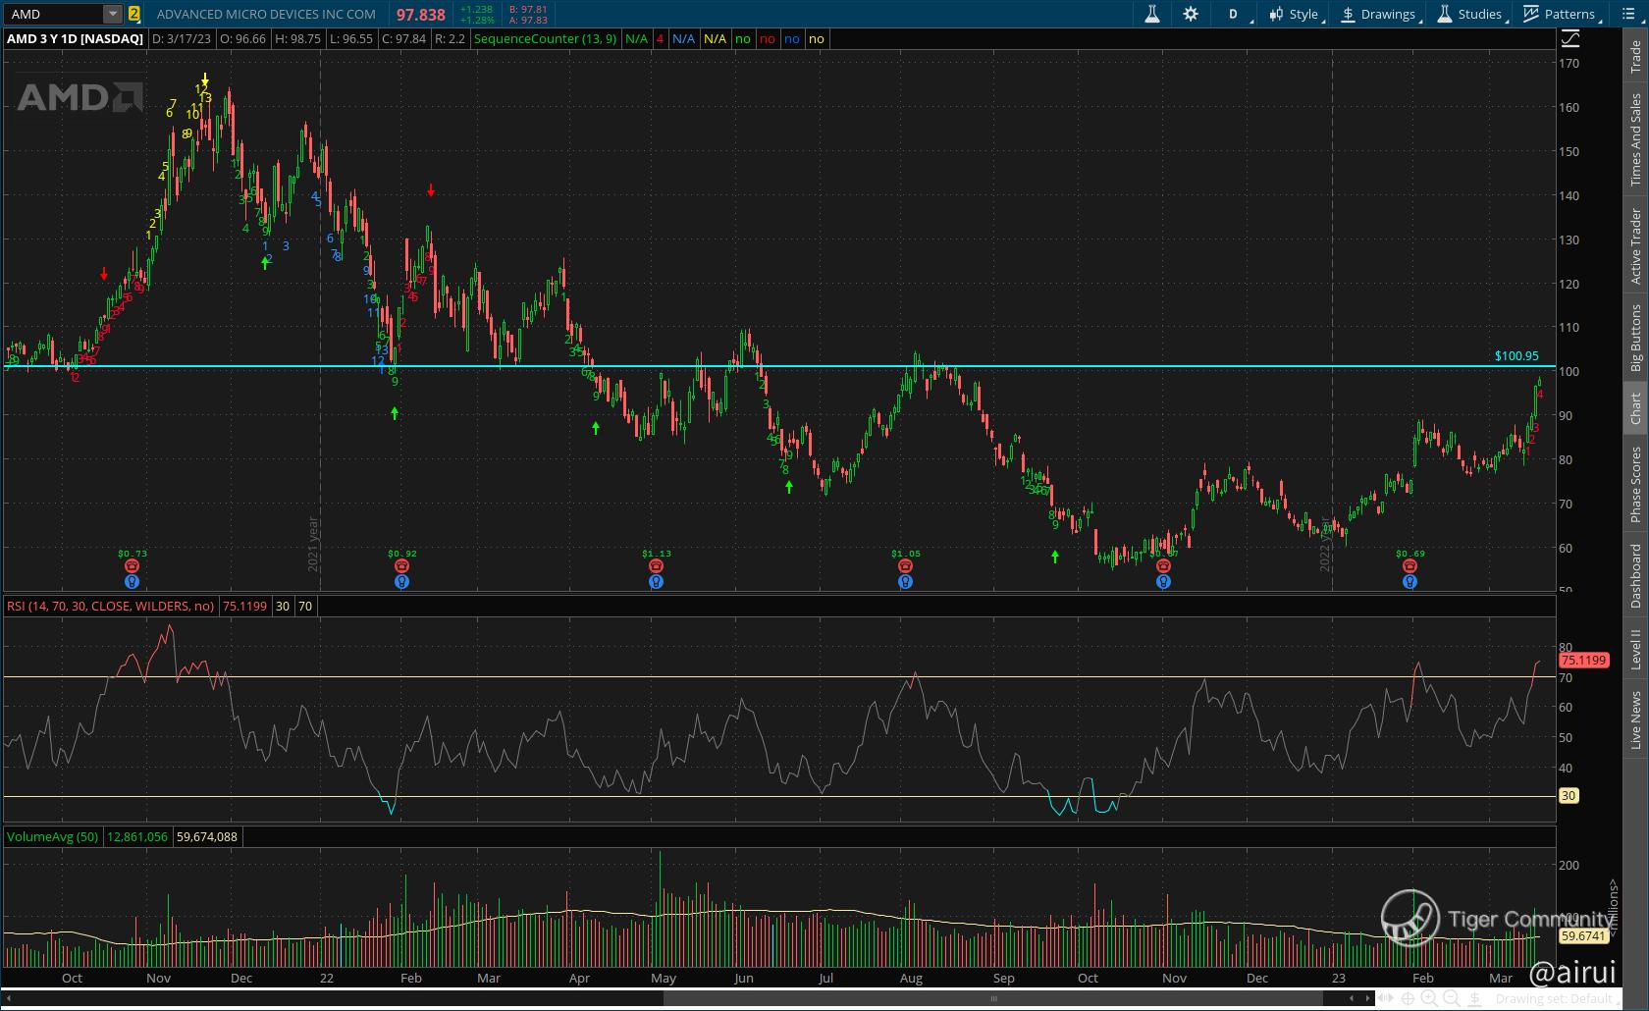Expand the AMD symbol dropdown arrow

point(113,14)
